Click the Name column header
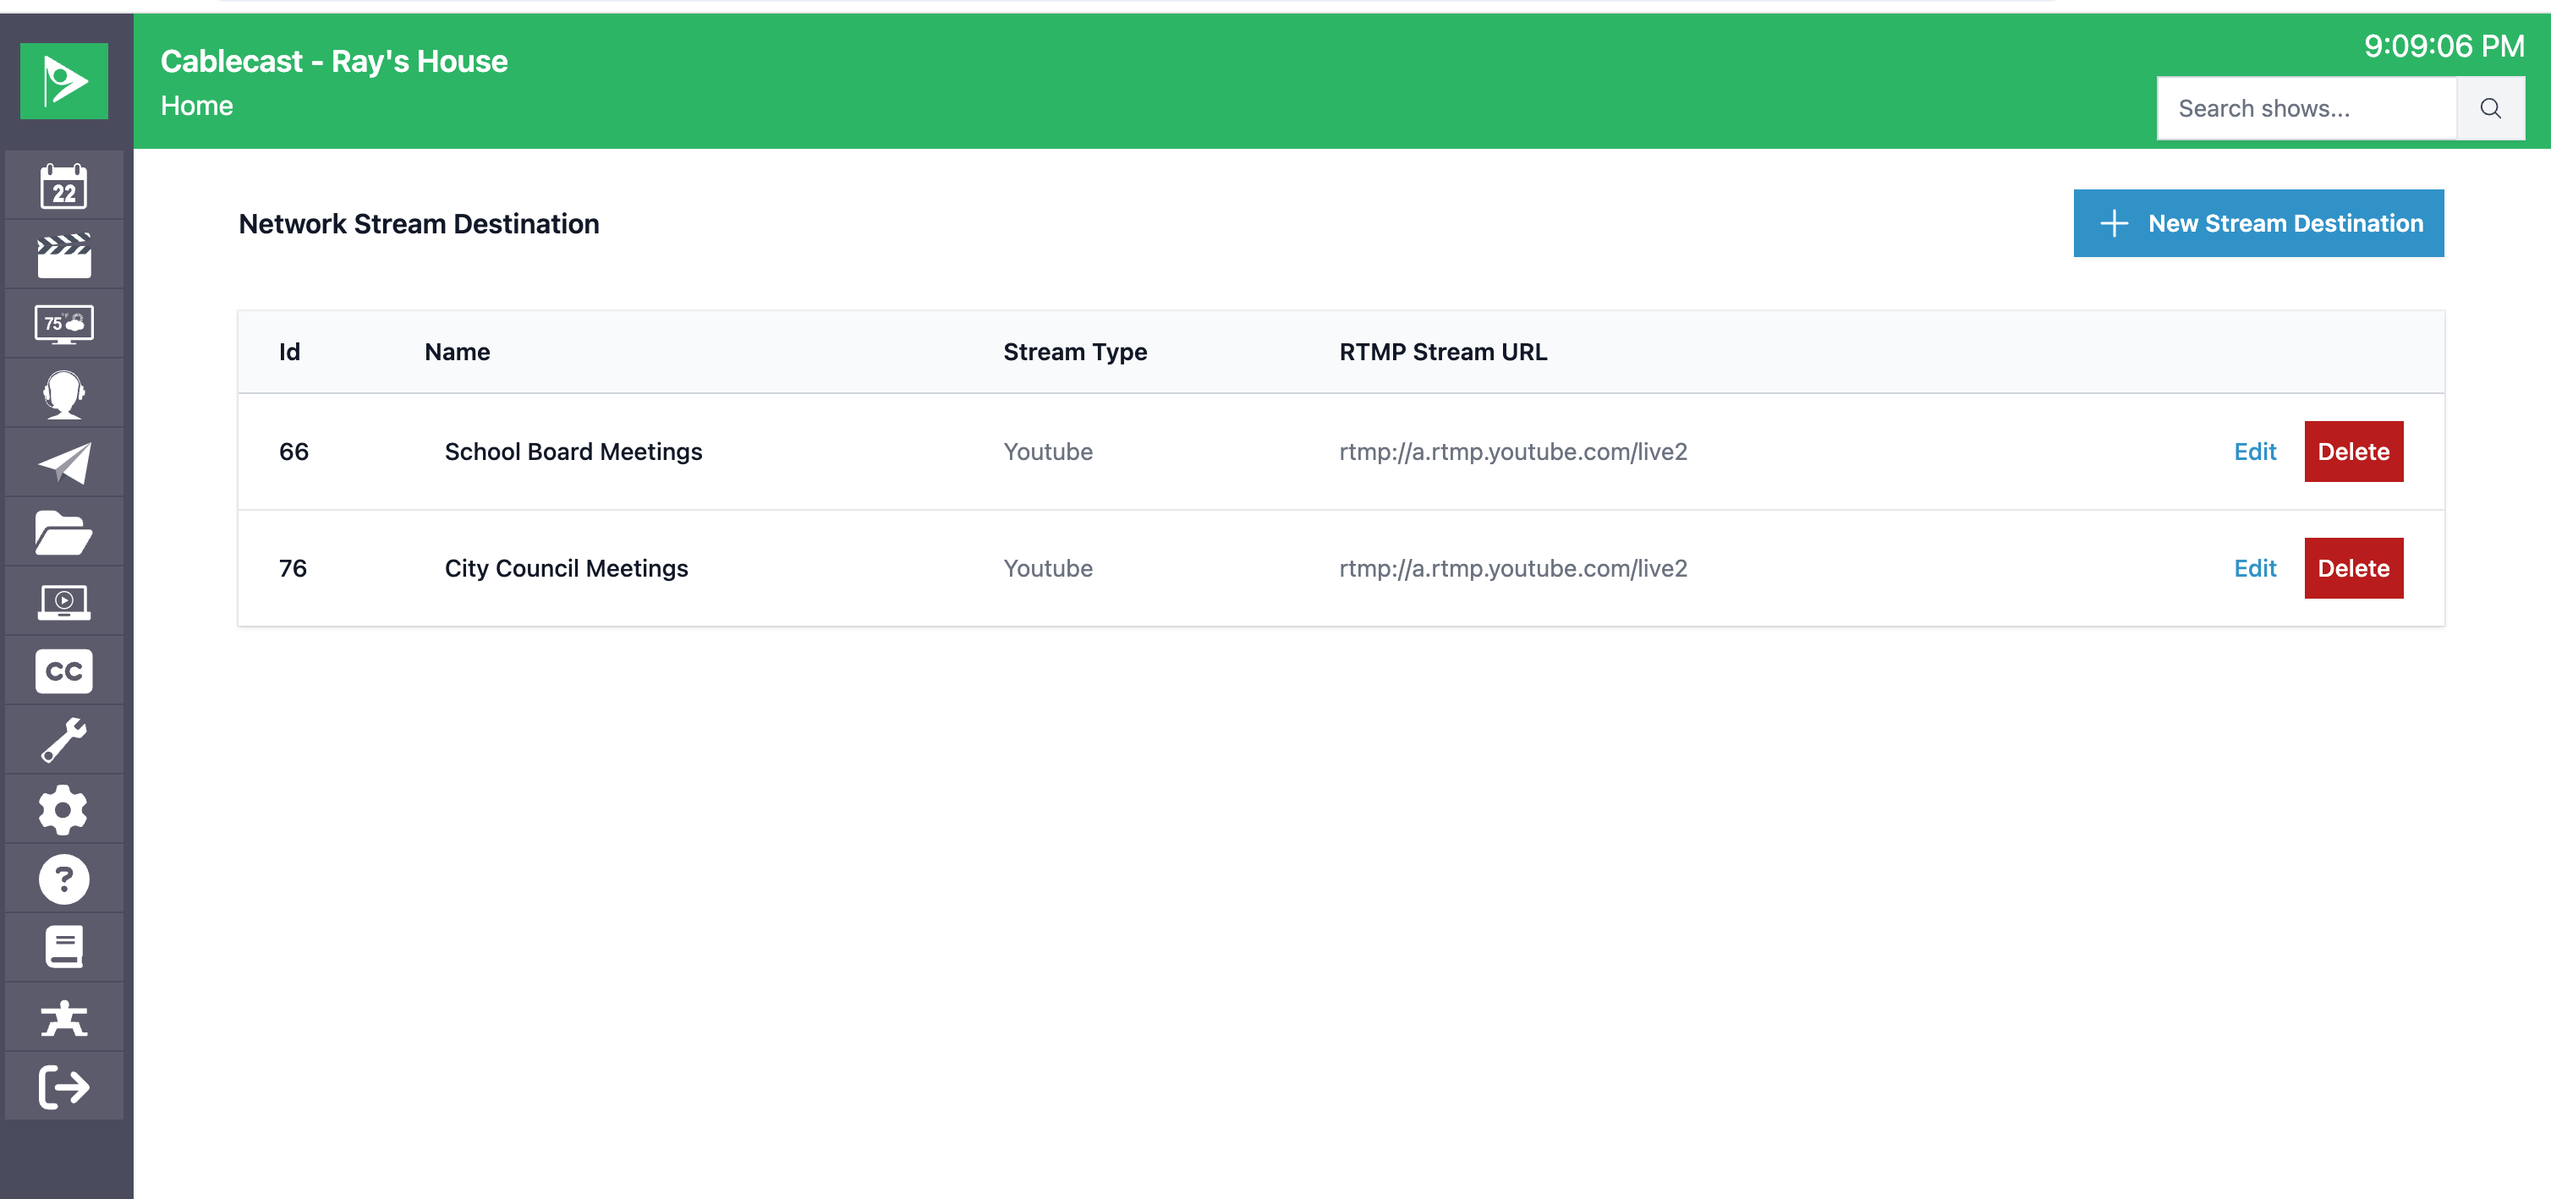 [458, 352]
